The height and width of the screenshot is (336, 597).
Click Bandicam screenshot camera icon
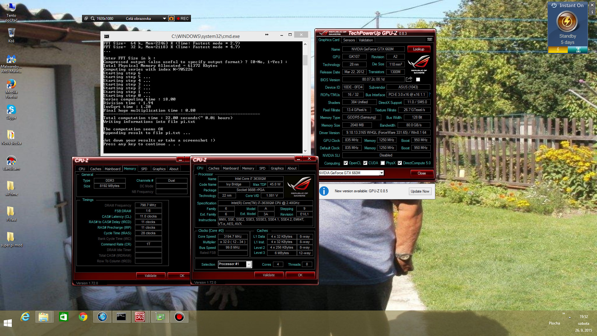pyautogui.click(x=171, y=19)
